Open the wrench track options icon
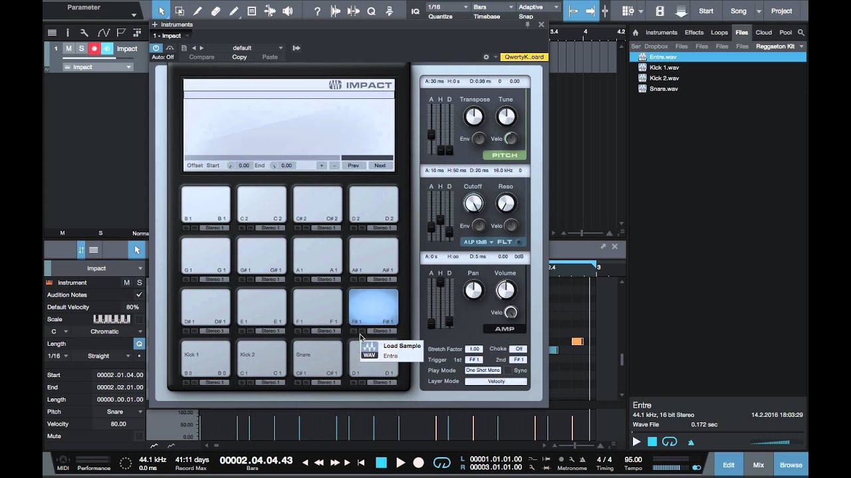 (84, 33)
